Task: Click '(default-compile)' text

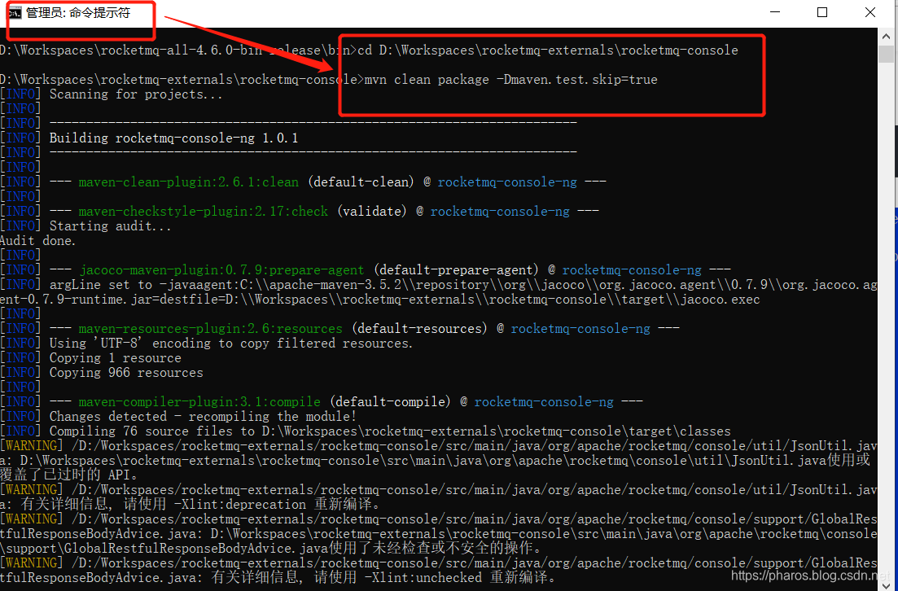Action: point(390,402)
